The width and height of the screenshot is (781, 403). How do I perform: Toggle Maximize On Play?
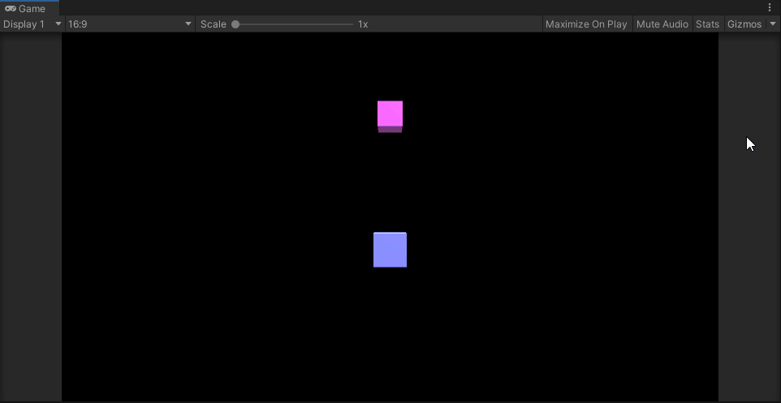pos(586,24)
